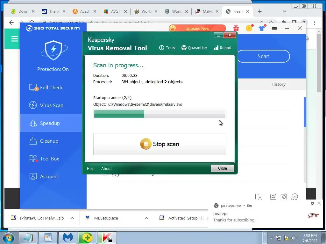Select Speedup in 360 sidebar

point(51,123)
